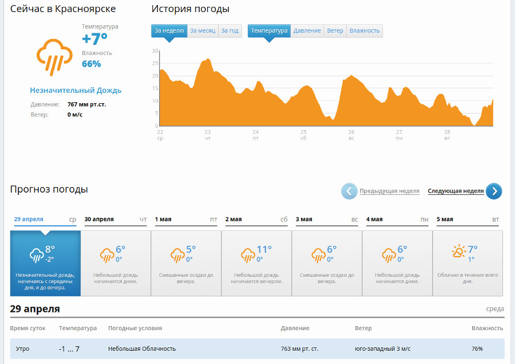Click the previous week arrow icon
This screenshot has height=364, width=515.
[349, 191]
